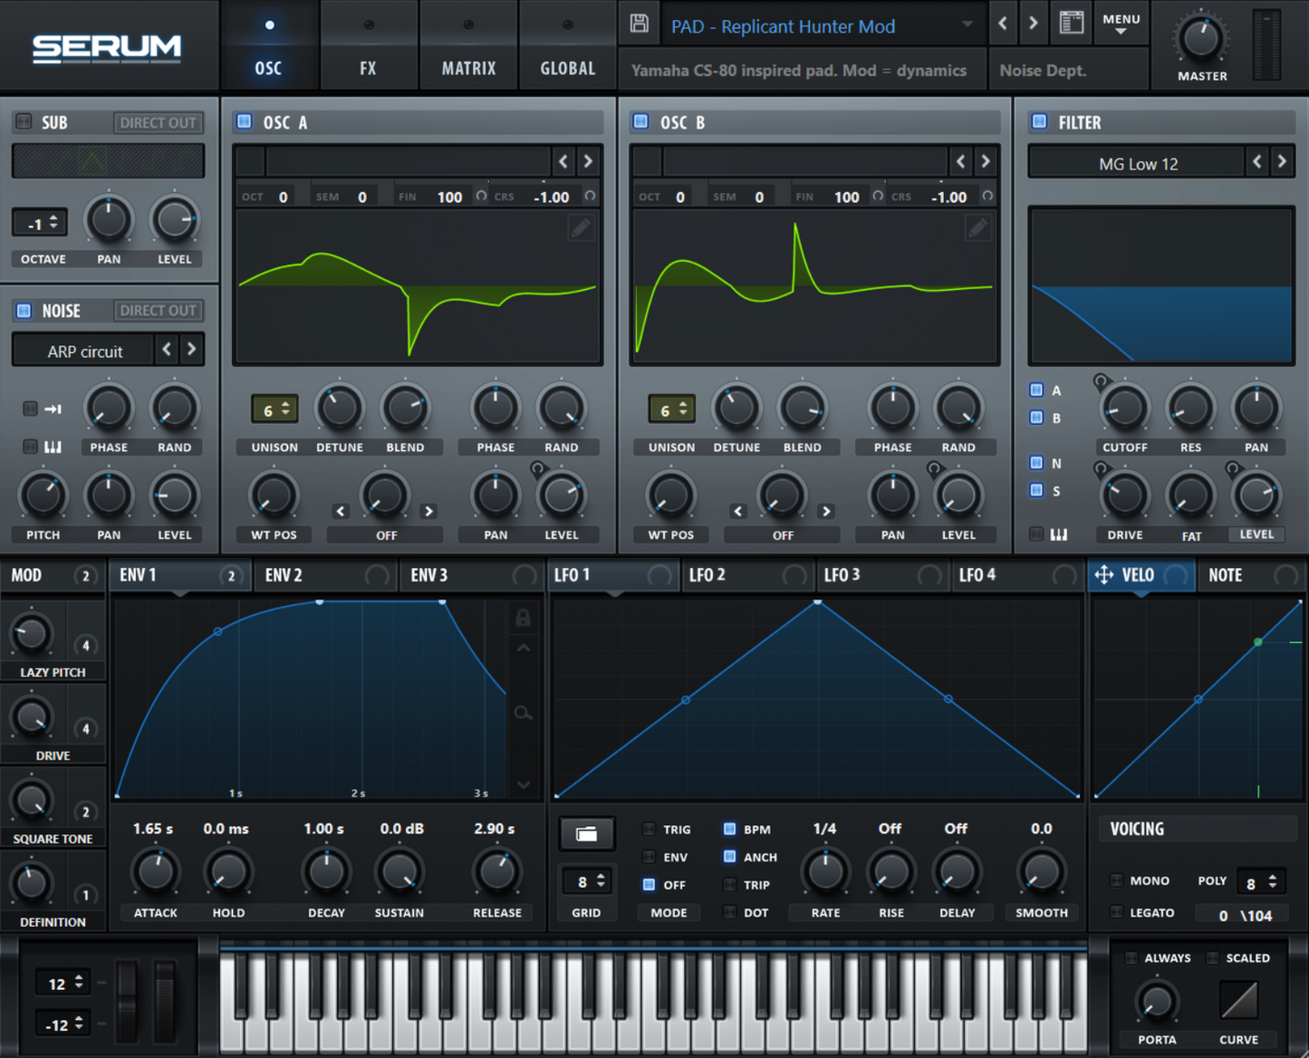Toggle noise one-shot arrow icon
This screenshot has height=1058, width=1309.
coord(53,409)
